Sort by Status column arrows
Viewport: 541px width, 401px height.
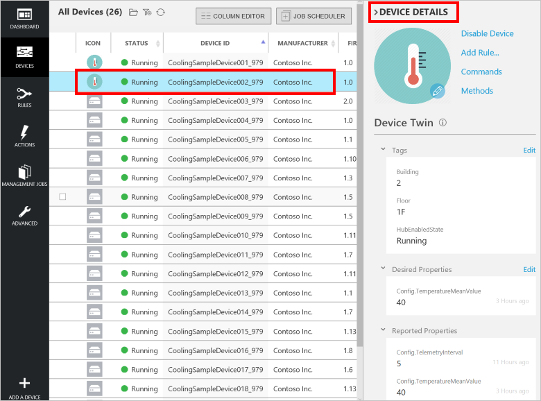[x=158, y=43]
